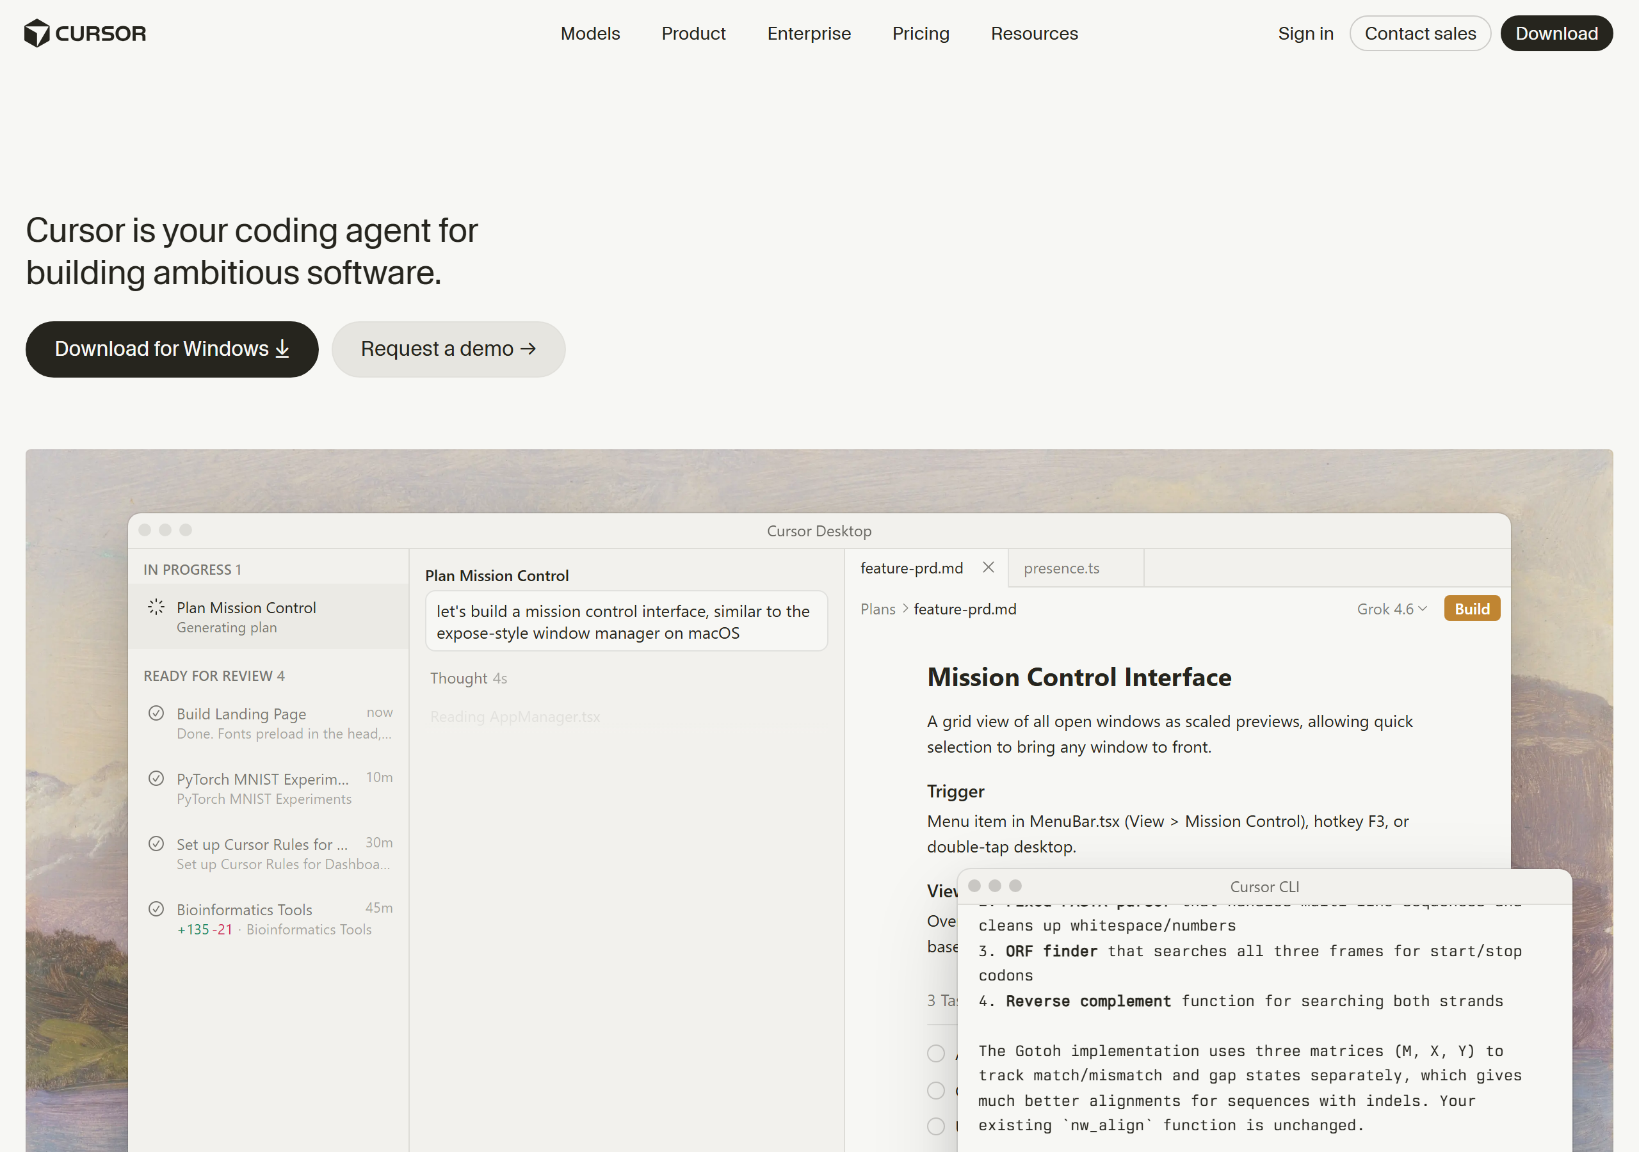Close the feature-prd.md tab
This screenshot has height=1152, width=1639.
point(988,568)
